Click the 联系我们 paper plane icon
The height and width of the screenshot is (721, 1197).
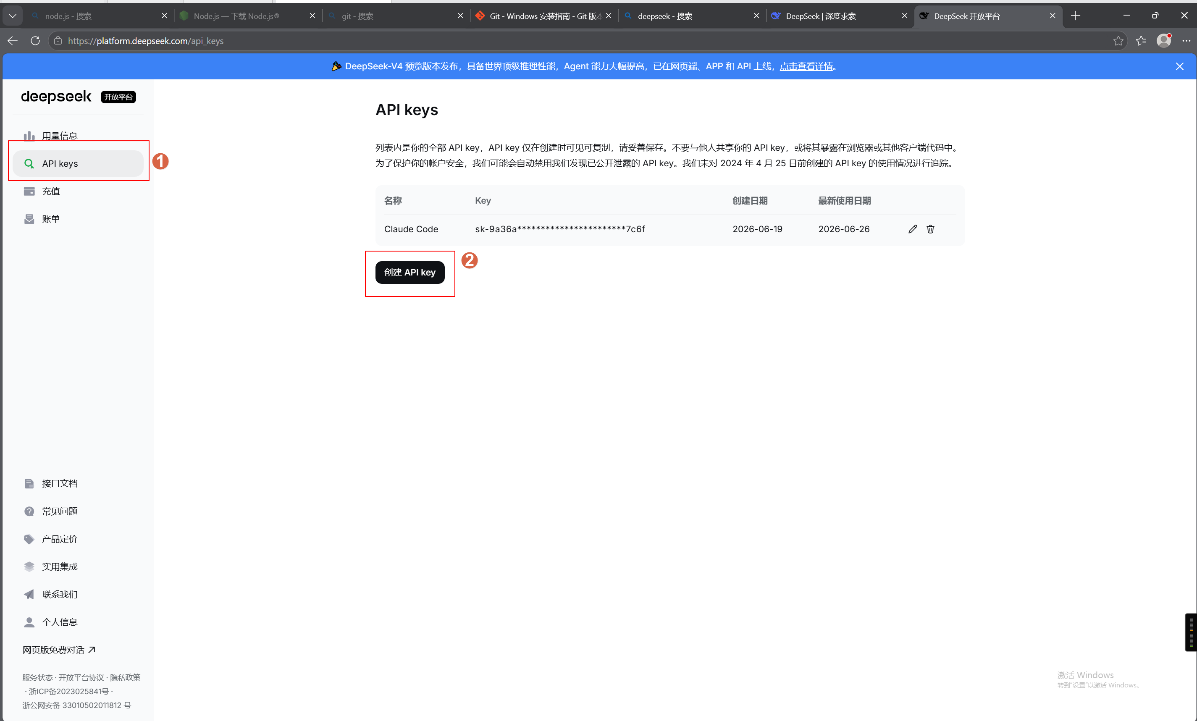(x=29, y=594)
